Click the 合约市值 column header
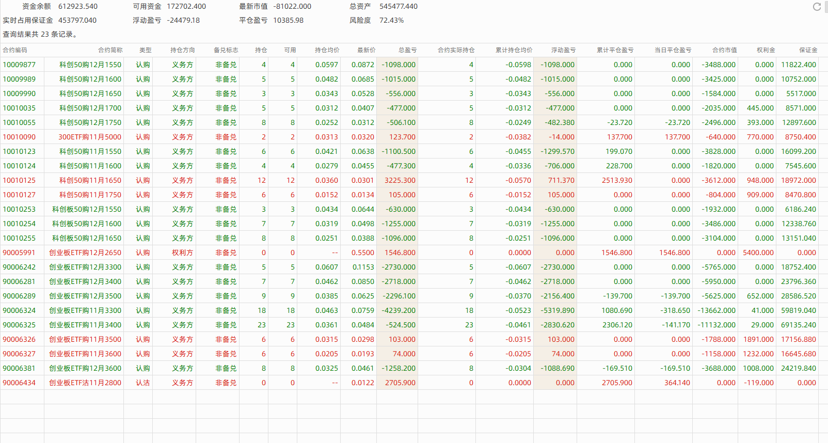This screenshot has width=828, height=443. [725, 50]
